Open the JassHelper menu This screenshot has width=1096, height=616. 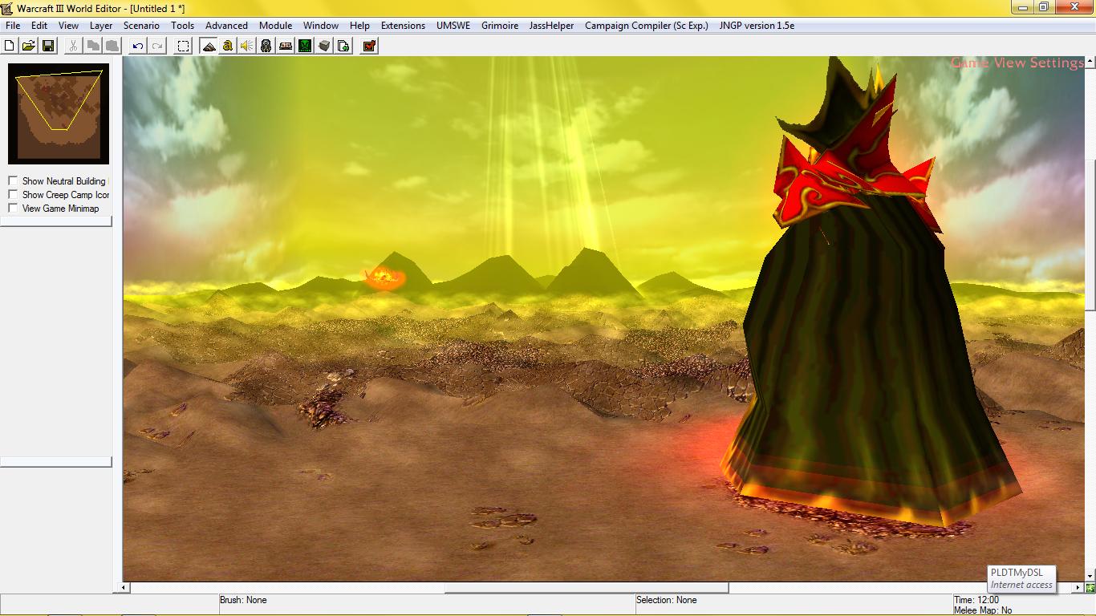coord(551,26)
